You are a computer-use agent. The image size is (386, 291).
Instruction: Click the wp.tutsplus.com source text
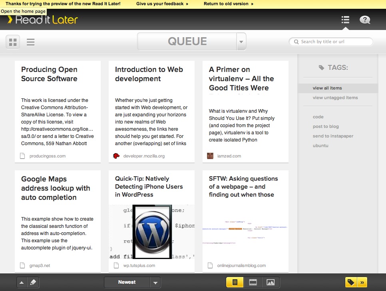point(139,266)
